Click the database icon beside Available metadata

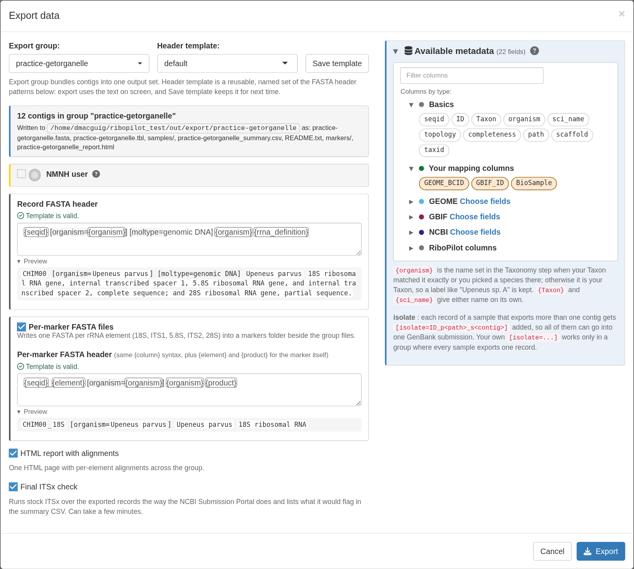pyautogui.click(x=408, y=51)
